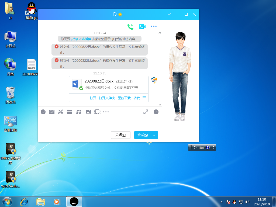Send a file using the folder icon
This screenshot has width=276, height=207.
coord(69,112)
